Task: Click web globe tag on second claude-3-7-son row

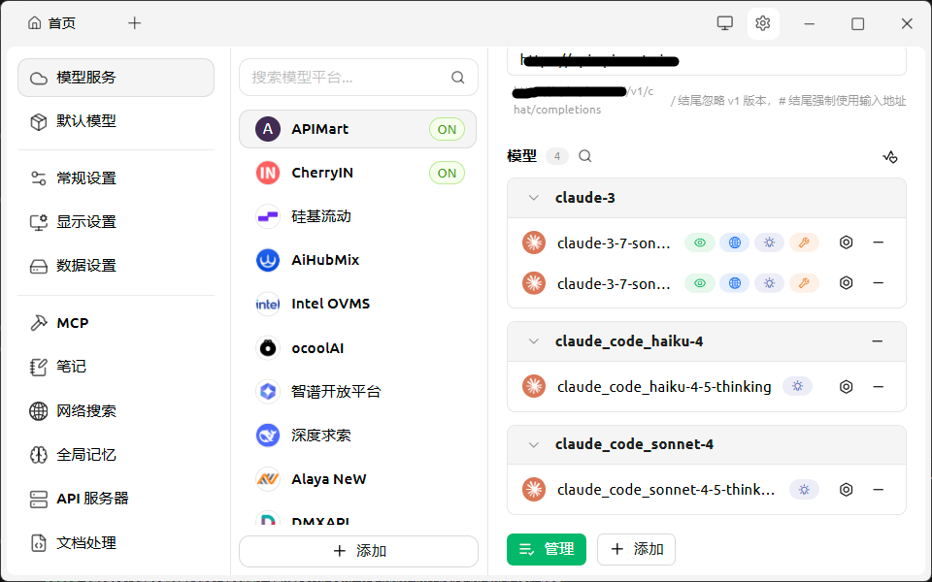Action: pyautogui.click(x=735, y=283)
